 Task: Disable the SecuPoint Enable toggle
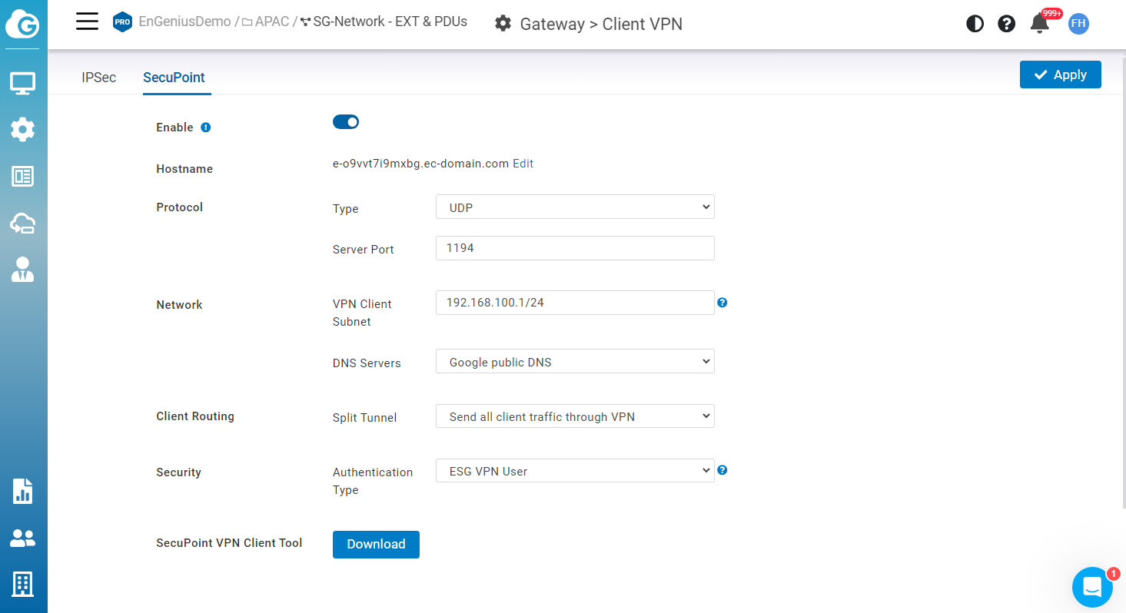tap(346, 122)
